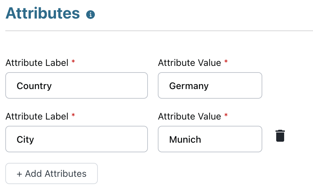Focus the Munich attribute value input
Image resolution: width=313 pixels, height=196 pixels.
coord(210,139)
